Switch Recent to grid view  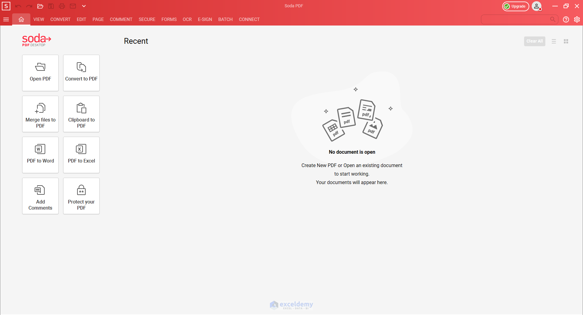(566, 41)
